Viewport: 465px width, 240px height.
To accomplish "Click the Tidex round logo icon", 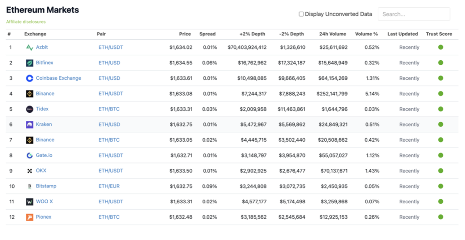I will 30,109.
